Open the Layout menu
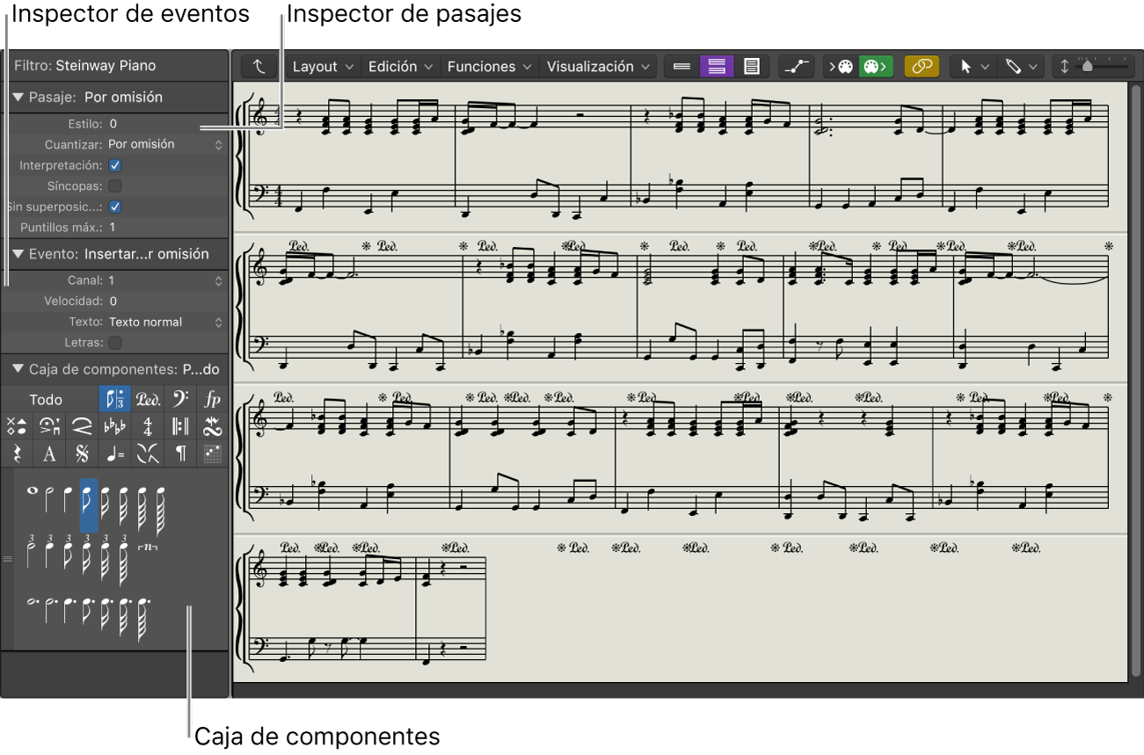Viewport: 1144px width, 755px height. (322, 67)
